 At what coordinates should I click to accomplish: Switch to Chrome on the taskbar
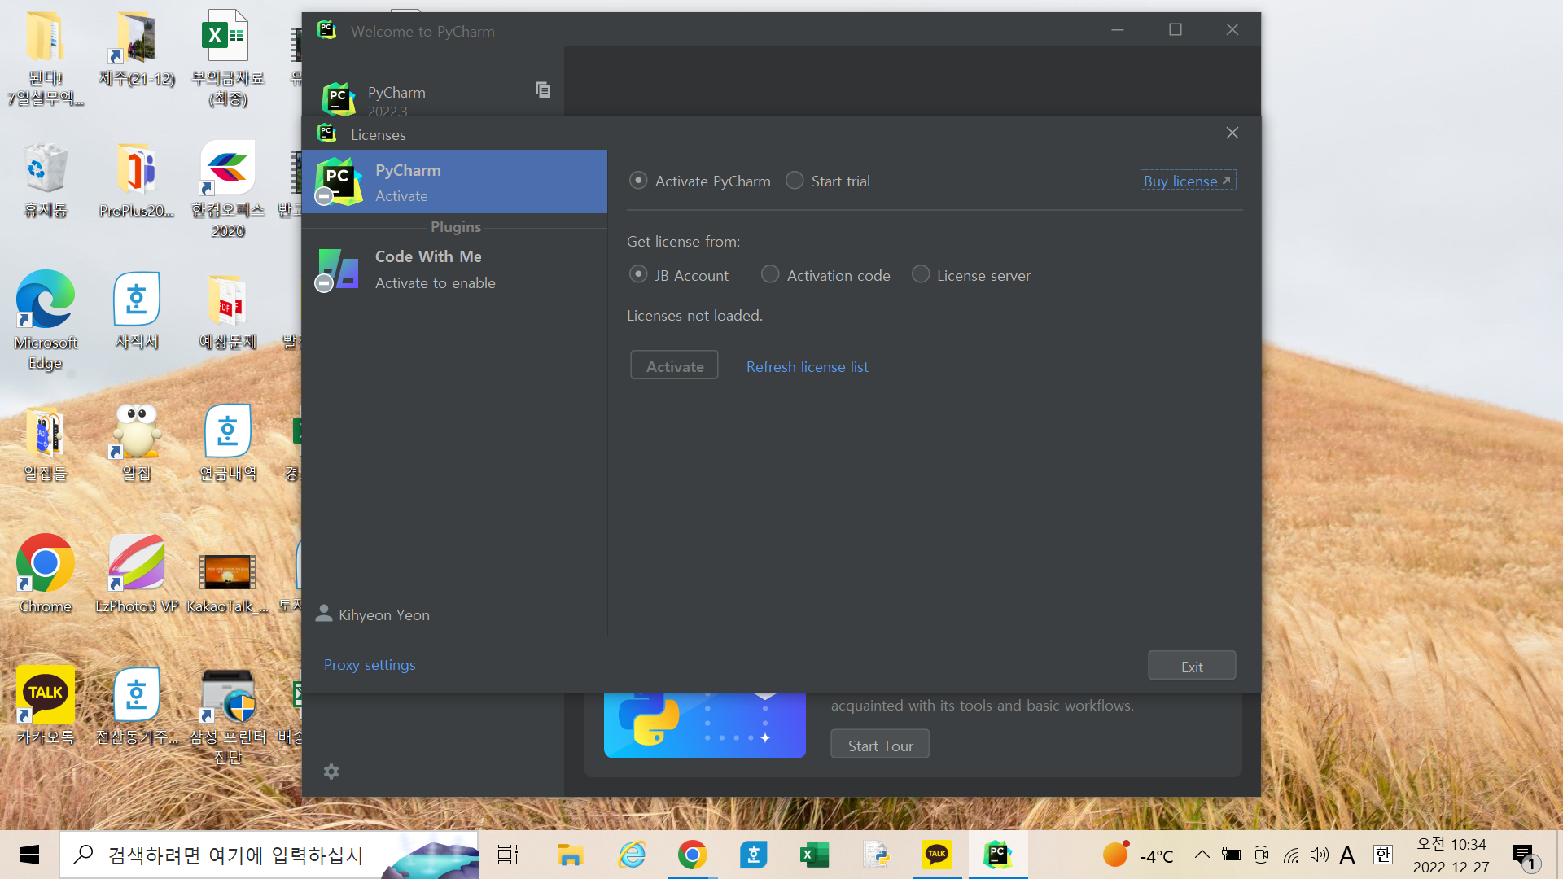tap(693, 855)
